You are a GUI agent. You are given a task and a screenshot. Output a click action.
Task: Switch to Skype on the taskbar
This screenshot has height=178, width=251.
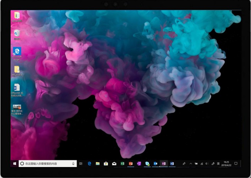point(147,163)
